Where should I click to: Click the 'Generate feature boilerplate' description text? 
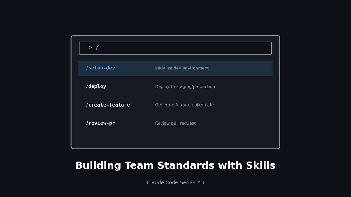click(x=185, y=105)
